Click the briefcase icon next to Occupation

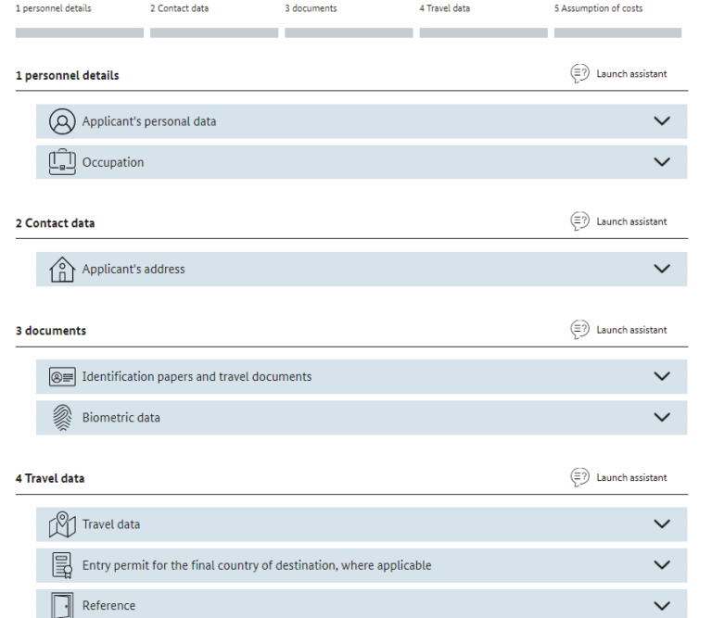61,162
